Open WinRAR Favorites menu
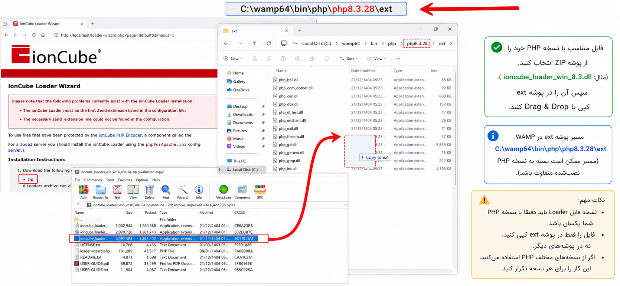620x286 pixels. coord(125,180)
